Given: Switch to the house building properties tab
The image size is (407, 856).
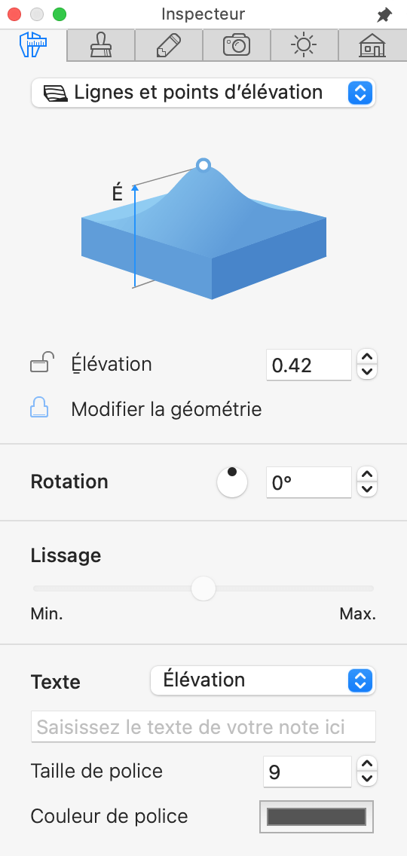Looking at the screenshot, I should pyautogui.click(x=372, y=45).
